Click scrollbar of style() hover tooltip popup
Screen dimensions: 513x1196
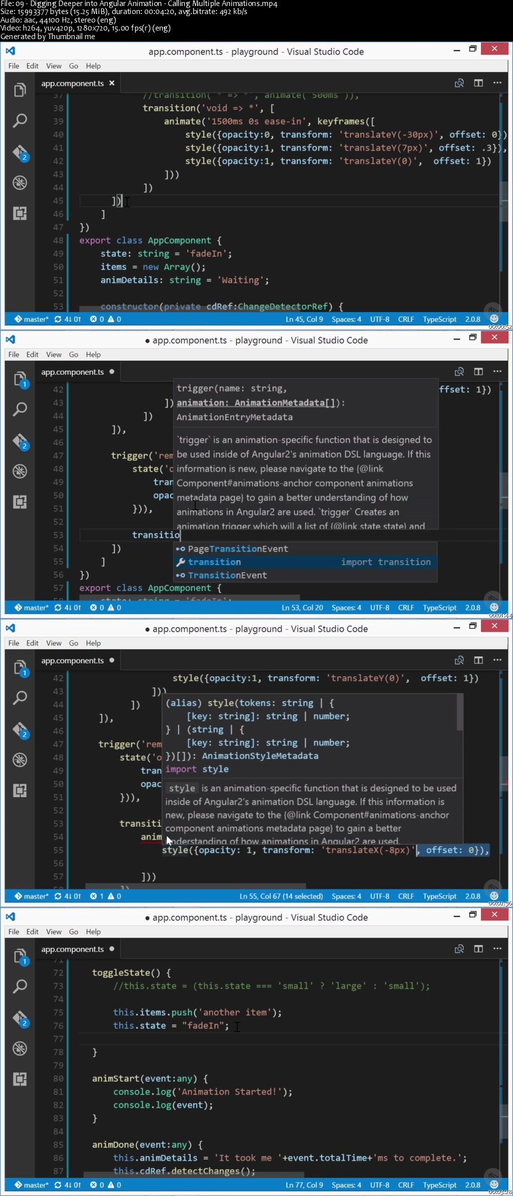(x=459, y=712)
